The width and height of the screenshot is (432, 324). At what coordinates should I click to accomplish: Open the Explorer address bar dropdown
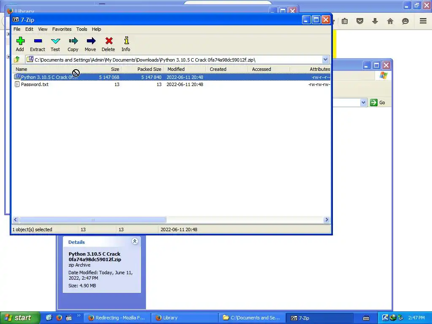tap(363, 103)
